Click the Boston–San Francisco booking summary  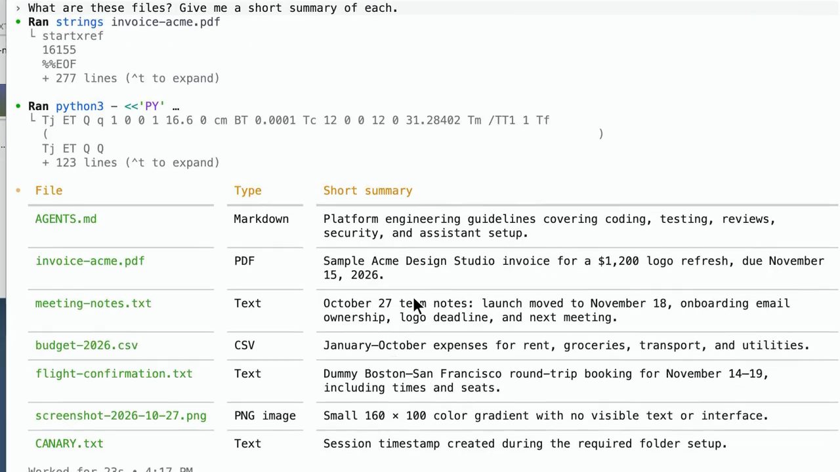click(x=546, y=381)
